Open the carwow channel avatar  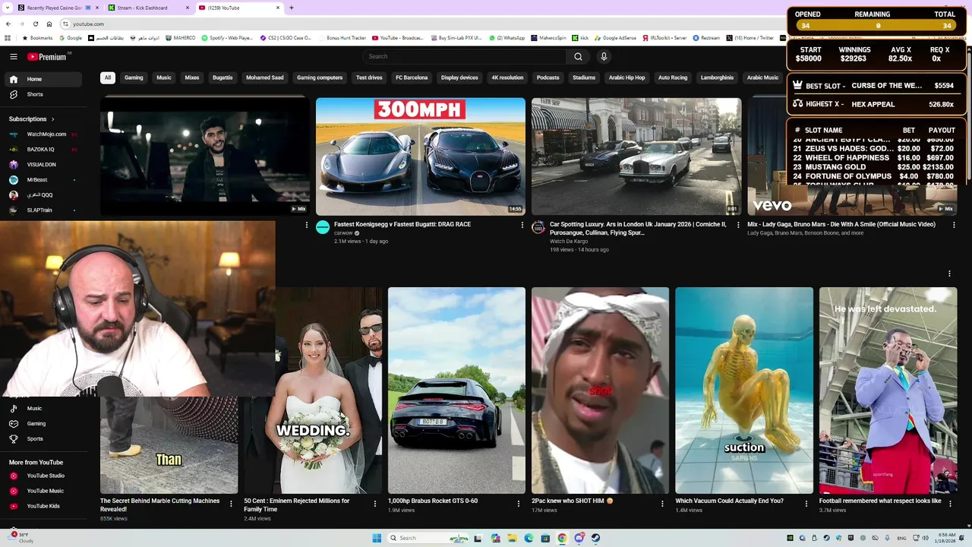click(323, 227)
